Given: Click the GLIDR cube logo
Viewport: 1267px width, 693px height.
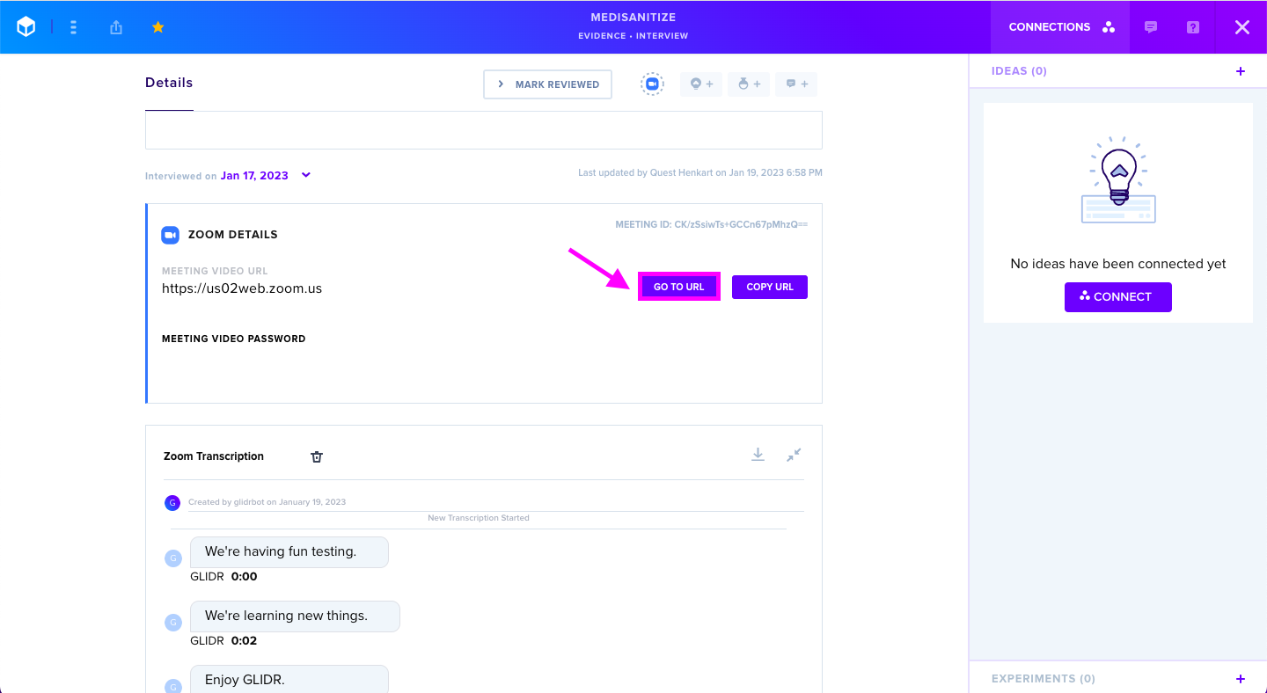Looking at the screenshot, I should (26, 27).
